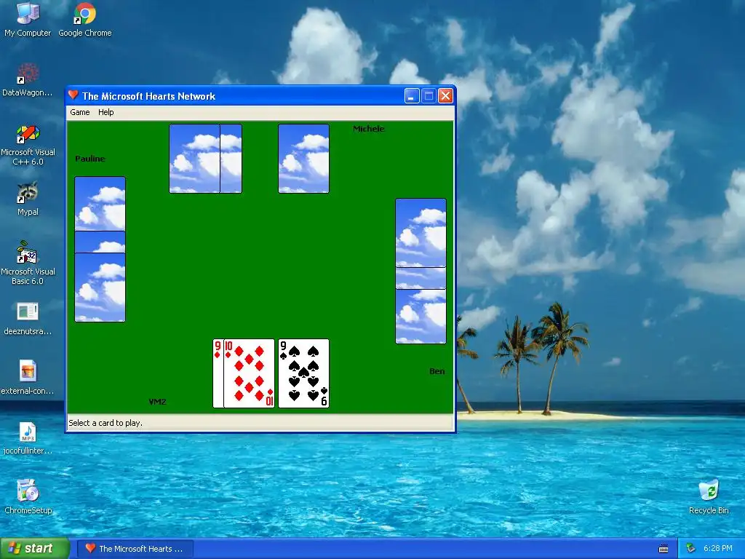Select the ChromeSetup installer icon
The image size is (745, 559).
point(28,497)
